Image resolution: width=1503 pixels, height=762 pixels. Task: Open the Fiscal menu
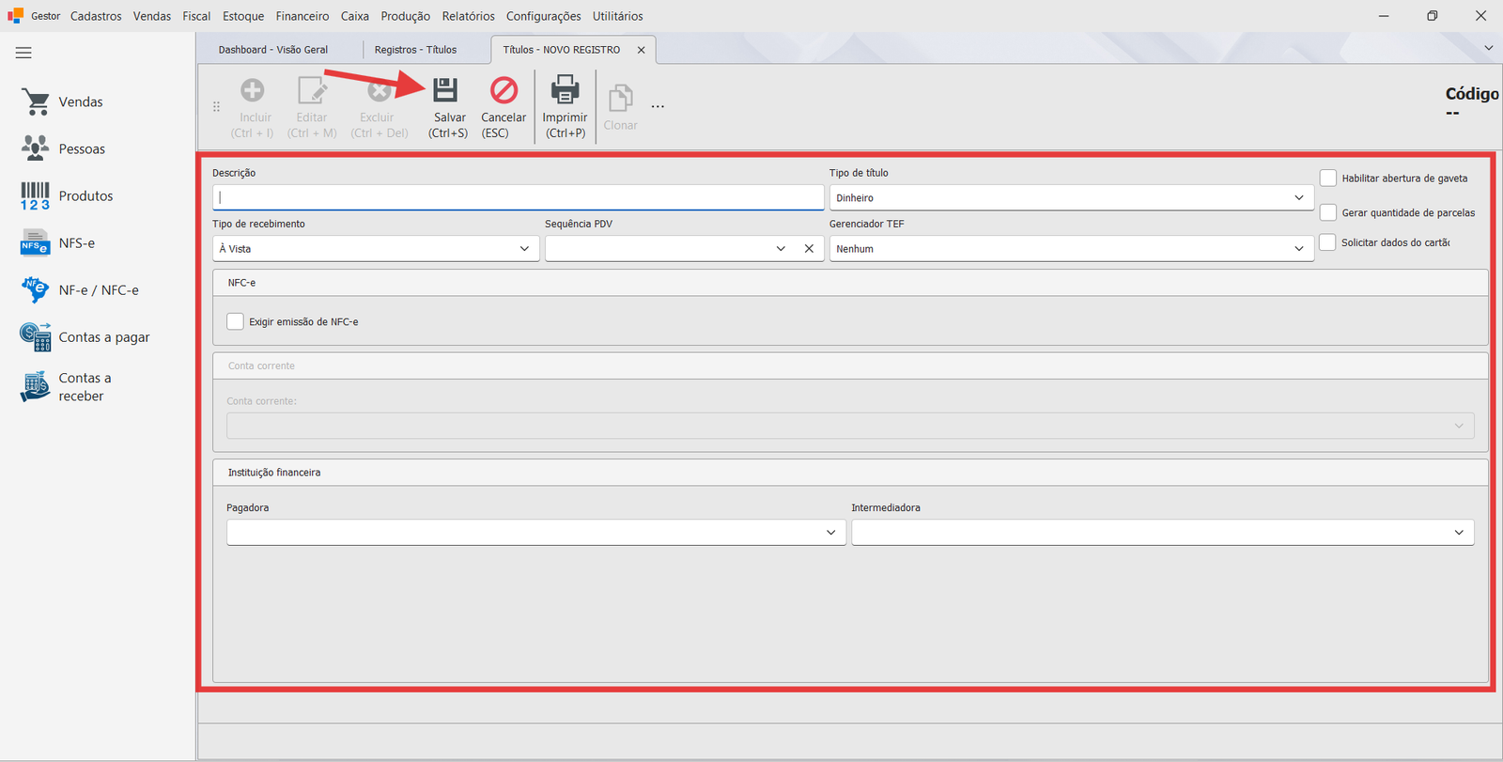196,16
